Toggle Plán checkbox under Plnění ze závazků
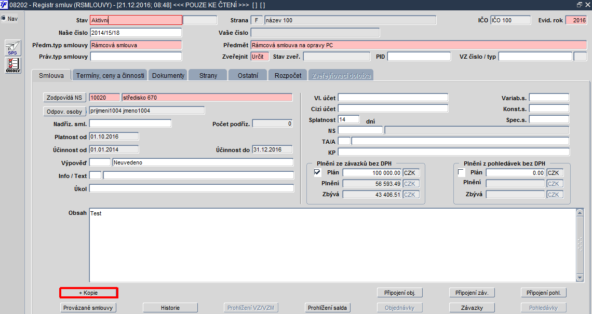The height and width of the screenshot is (314, 592). 317,172
